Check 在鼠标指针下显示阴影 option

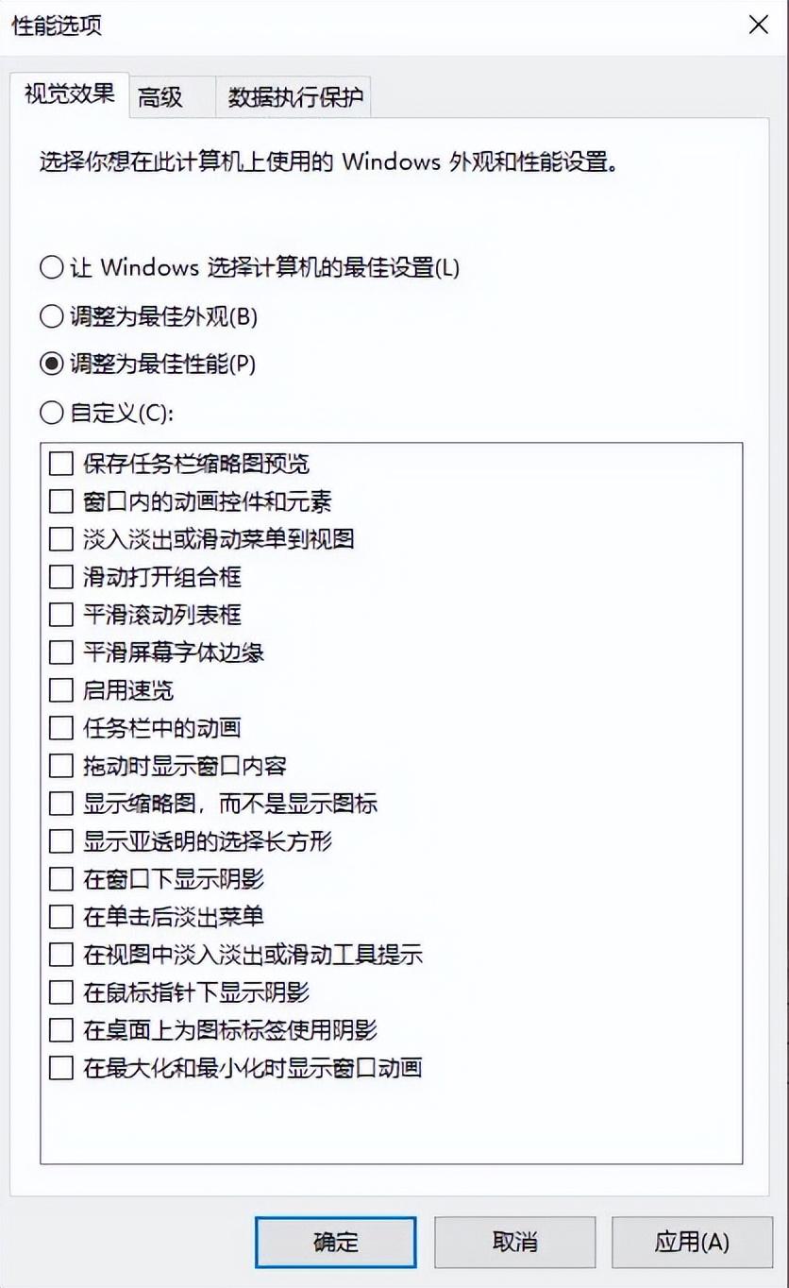point(61,992)
